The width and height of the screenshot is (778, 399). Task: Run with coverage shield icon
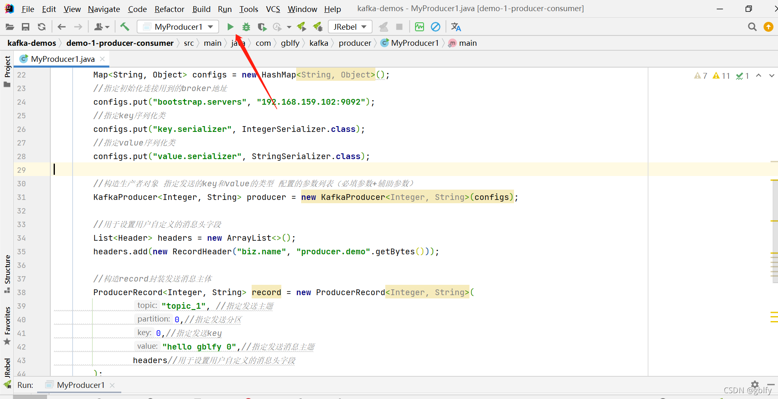[x=262, y=27]
